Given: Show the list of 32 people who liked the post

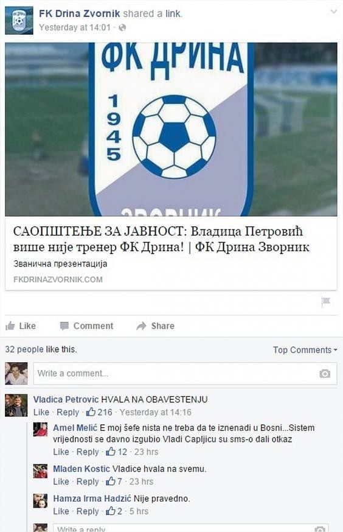Looking at the screenshot, I should [41, 349].
